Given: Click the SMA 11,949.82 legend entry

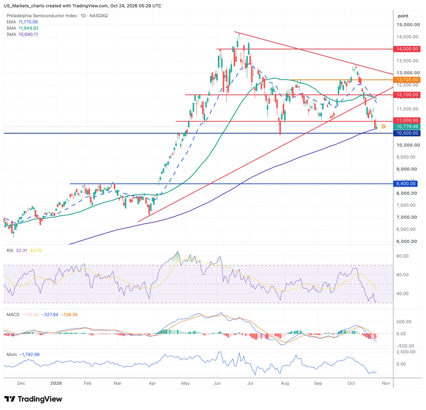Looking at the screenshot, I should (x=23, y=28).
